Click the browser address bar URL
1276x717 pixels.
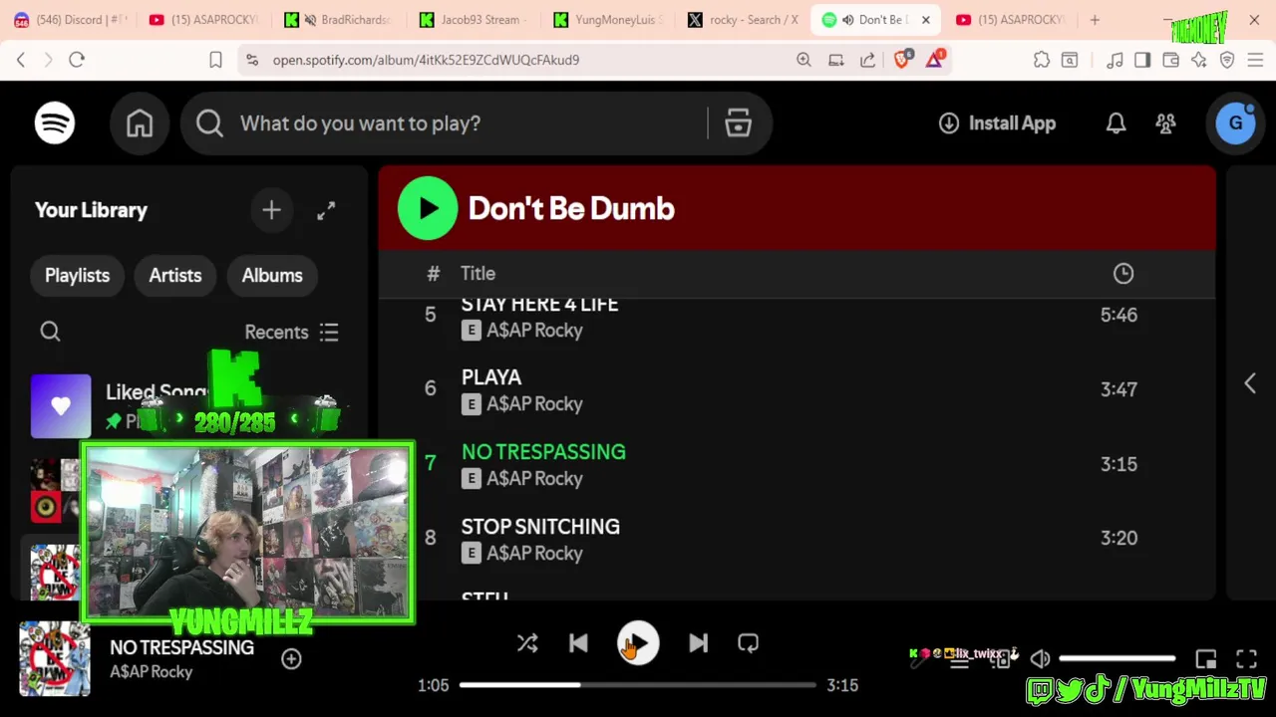coord(426,60)
